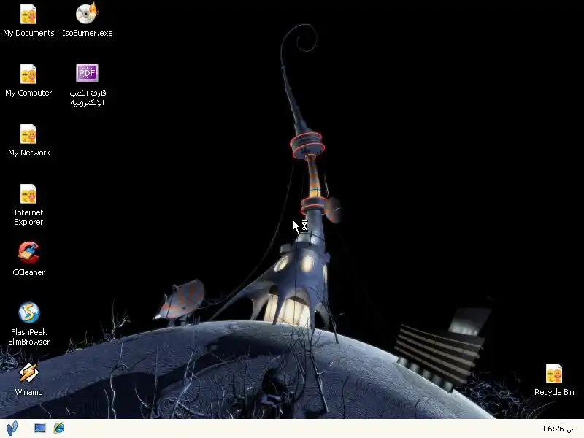Image resolution: width=584 pixels, height=438 pixels.
Task: Start Winamp from the desktop icon
Action: click(x=28, y=372)
